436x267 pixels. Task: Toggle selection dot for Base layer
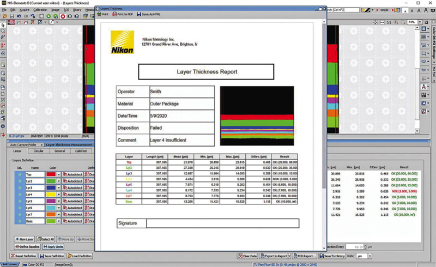20,221
